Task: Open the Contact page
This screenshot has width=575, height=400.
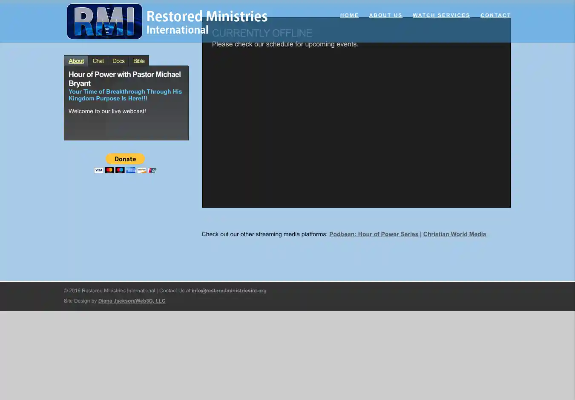Action: tap(495, 15)
